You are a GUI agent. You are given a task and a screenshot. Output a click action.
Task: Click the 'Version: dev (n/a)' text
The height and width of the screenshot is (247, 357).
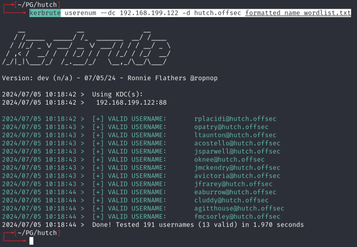37,78
